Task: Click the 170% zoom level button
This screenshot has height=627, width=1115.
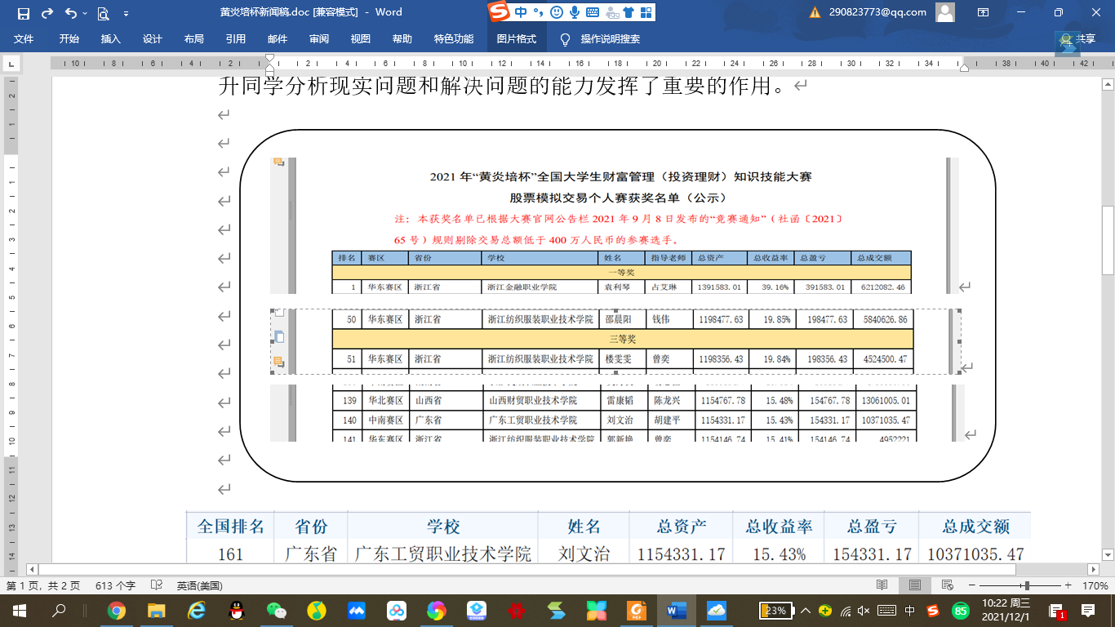Action: (x=1095, y=585)
